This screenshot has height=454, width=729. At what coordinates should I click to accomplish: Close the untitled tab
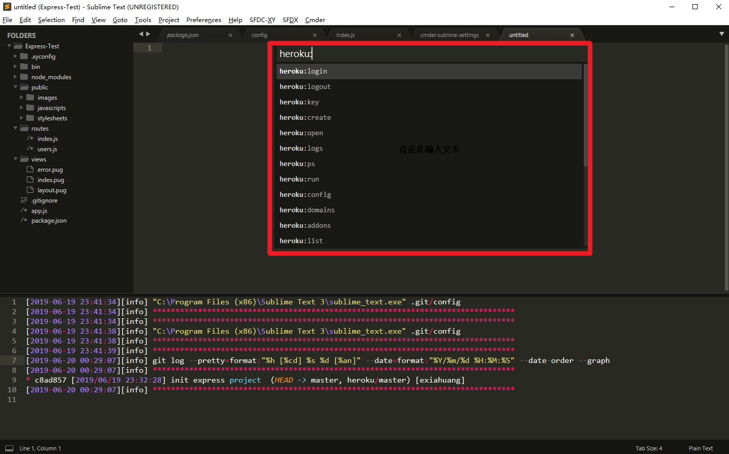572,35
